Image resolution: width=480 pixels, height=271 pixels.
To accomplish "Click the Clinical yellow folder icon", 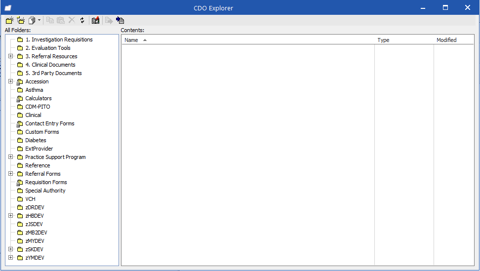I will (20, 115).
